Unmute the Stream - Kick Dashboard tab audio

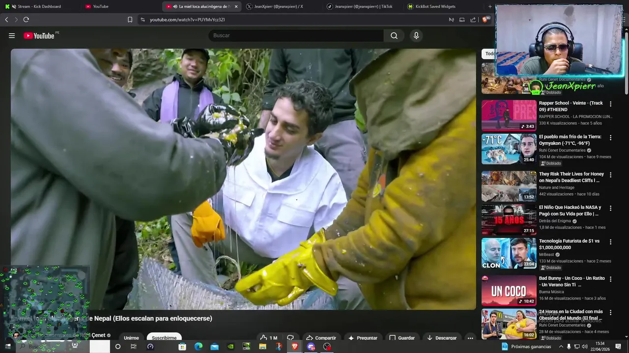13,6
